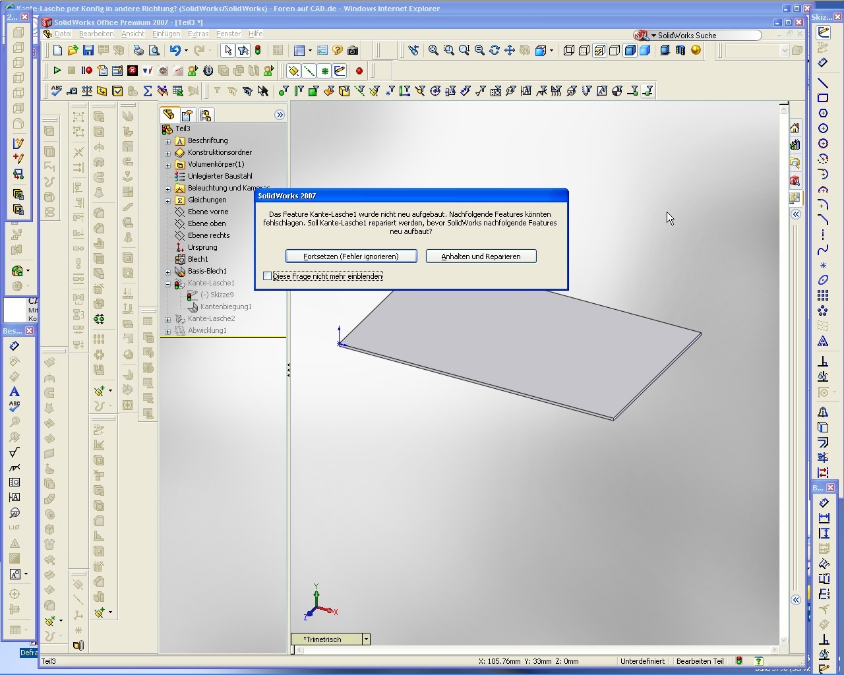The height and width of the screenshot is (675, 844).
Task: Click the yellow question mark Help icon
Action: 338,50
